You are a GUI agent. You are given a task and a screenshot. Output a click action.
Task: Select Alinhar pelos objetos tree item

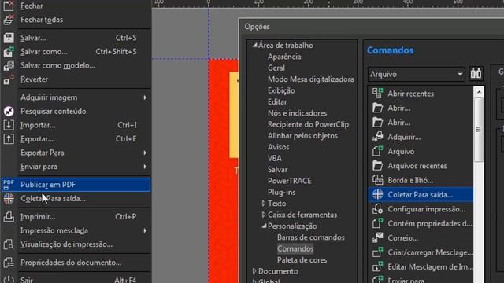click(302, 136)
